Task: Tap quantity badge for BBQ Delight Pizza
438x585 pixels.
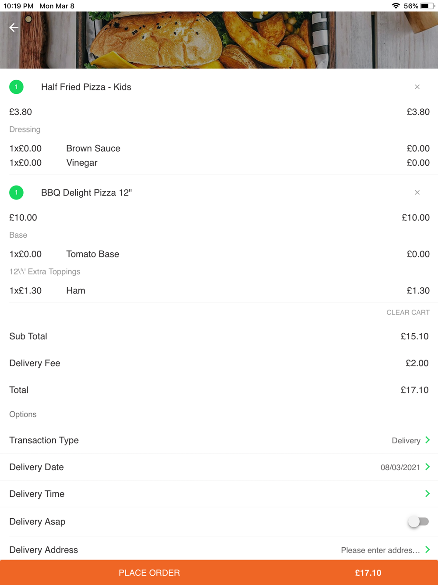Action: (x=16, y=193)
